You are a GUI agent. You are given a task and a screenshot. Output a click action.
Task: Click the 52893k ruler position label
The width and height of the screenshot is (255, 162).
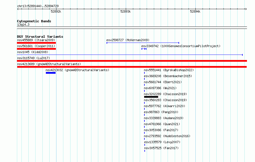[125, 11]
